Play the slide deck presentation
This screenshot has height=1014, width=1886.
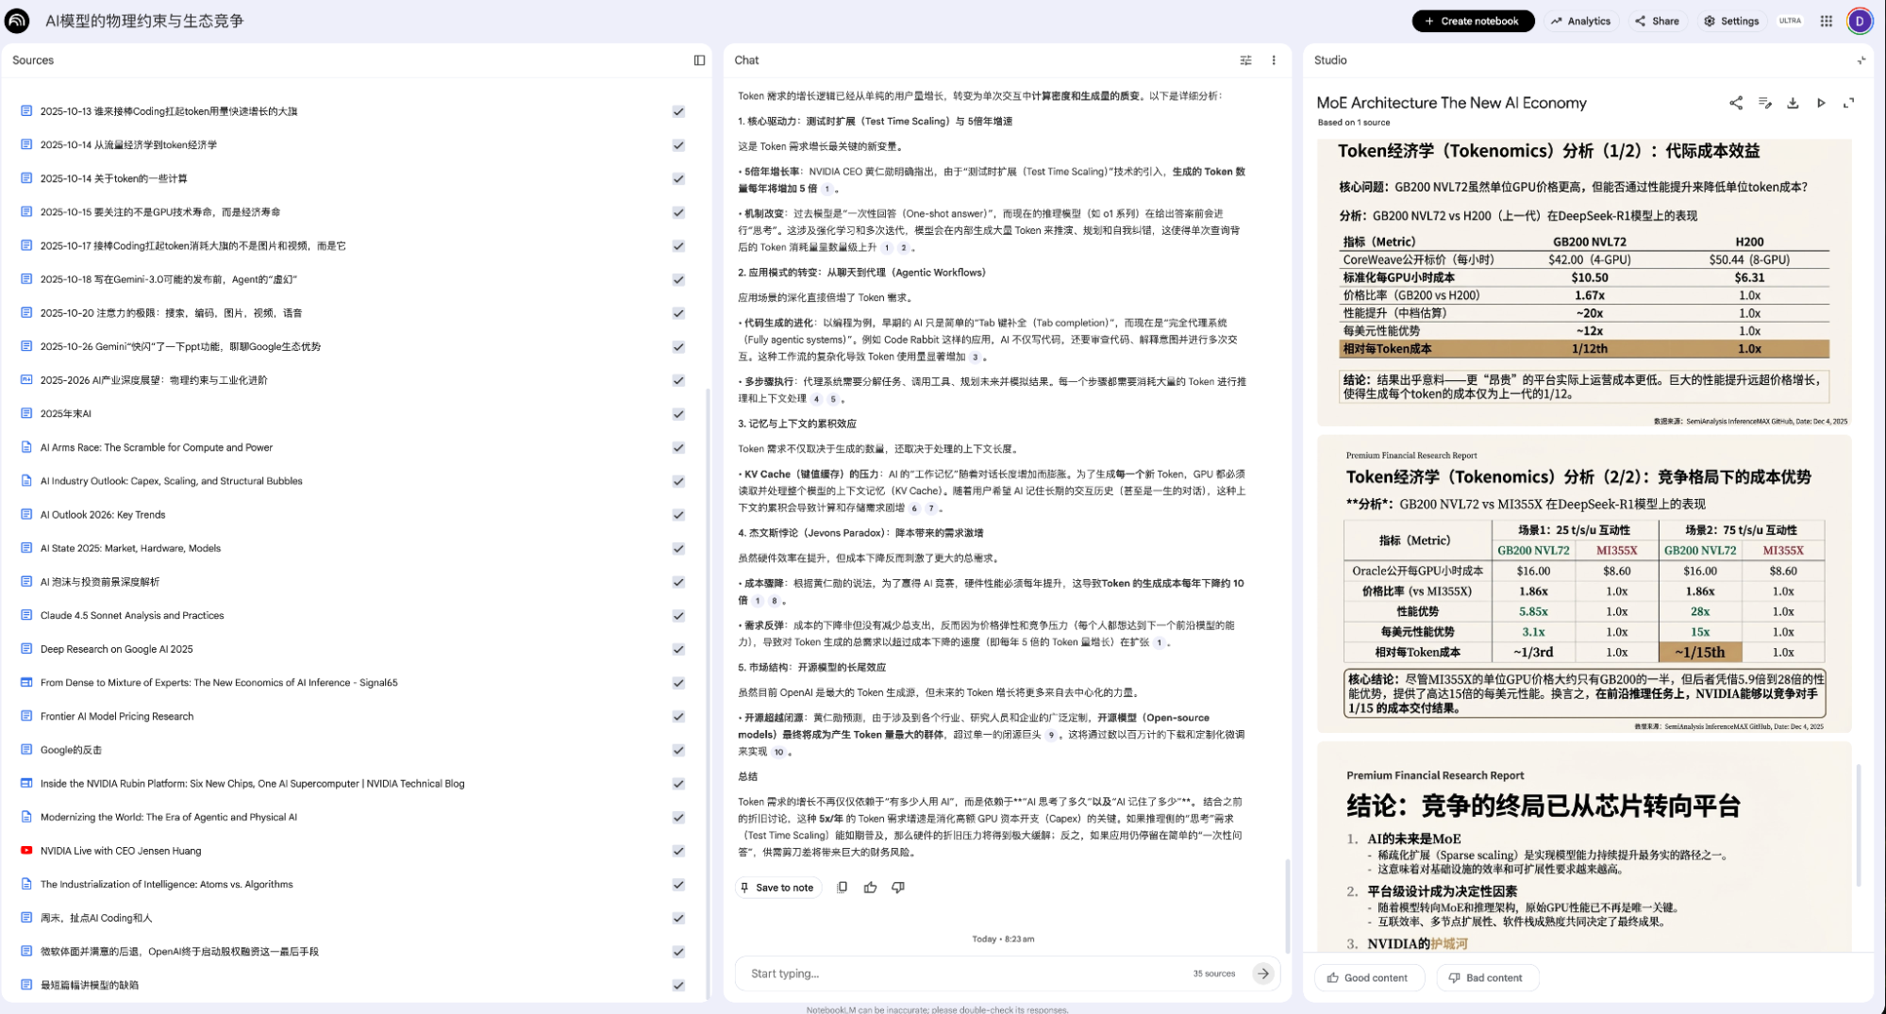pos(1821,103)
